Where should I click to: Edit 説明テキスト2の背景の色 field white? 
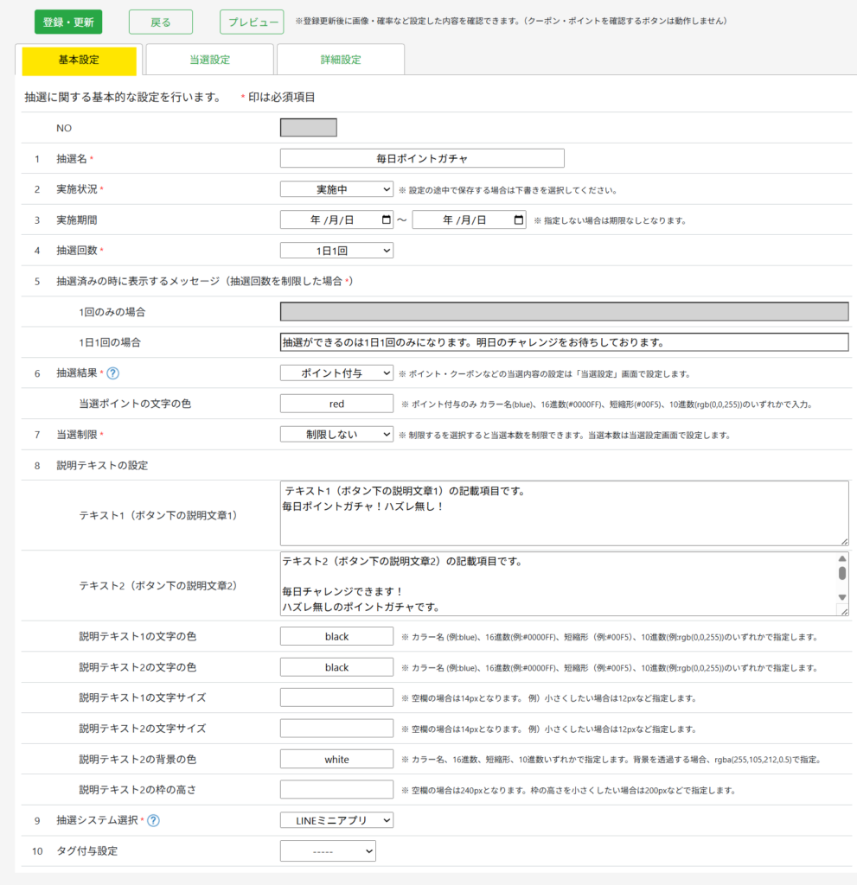(x=336, y=759)
